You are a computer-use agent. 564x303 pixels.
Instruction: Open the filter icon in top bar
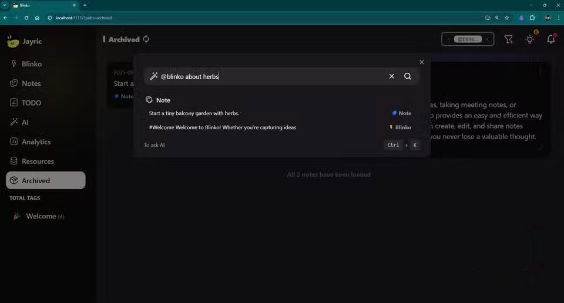coord(509,39)
